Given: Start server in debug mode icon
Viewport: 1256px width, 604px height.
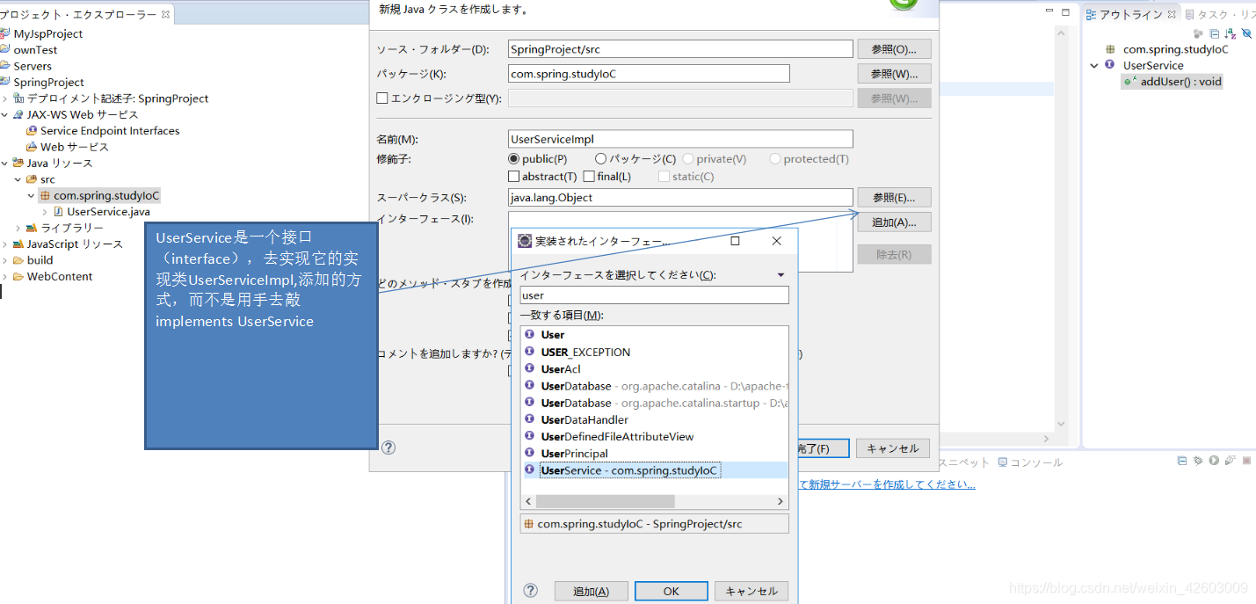Looking at the screenshot, I should point(1198,461).
